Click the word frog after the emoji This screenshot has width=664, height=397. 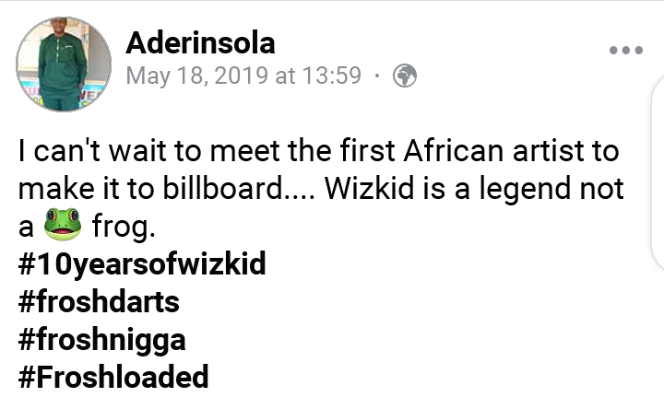(x=121, y=228)
